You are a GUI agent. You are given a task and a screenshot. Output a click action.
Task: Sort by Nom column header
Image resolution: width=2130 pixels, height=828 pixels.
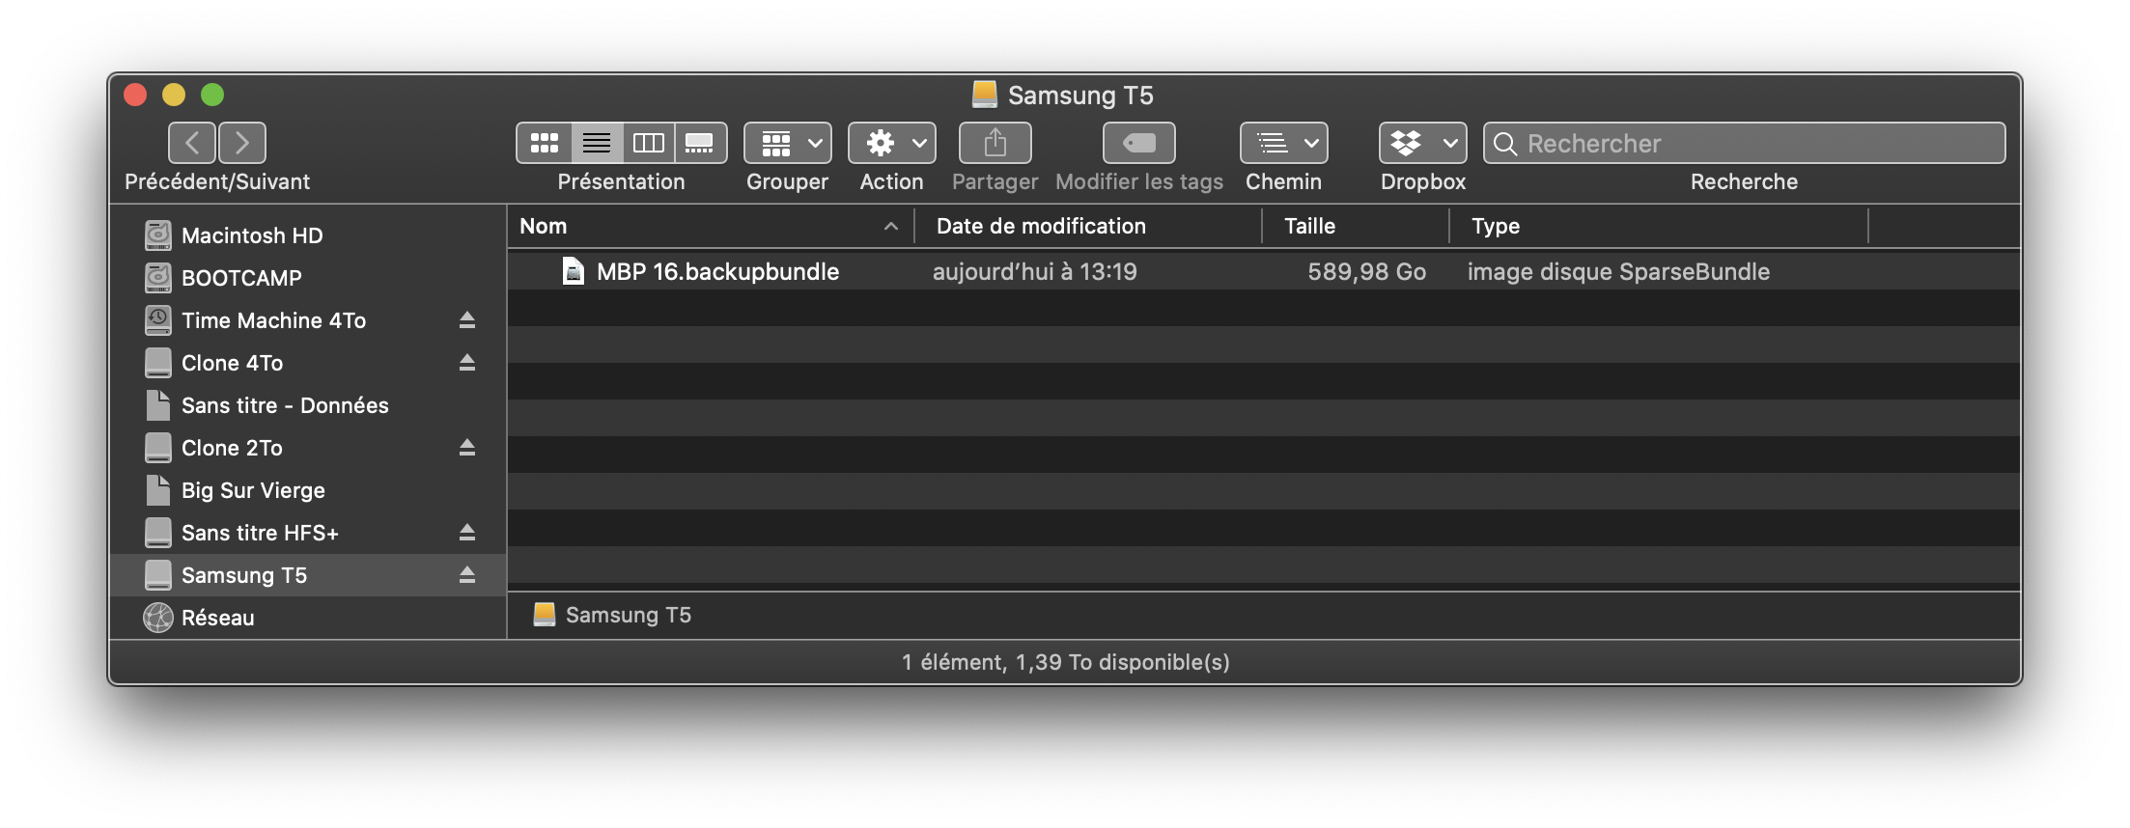point(711,226)
